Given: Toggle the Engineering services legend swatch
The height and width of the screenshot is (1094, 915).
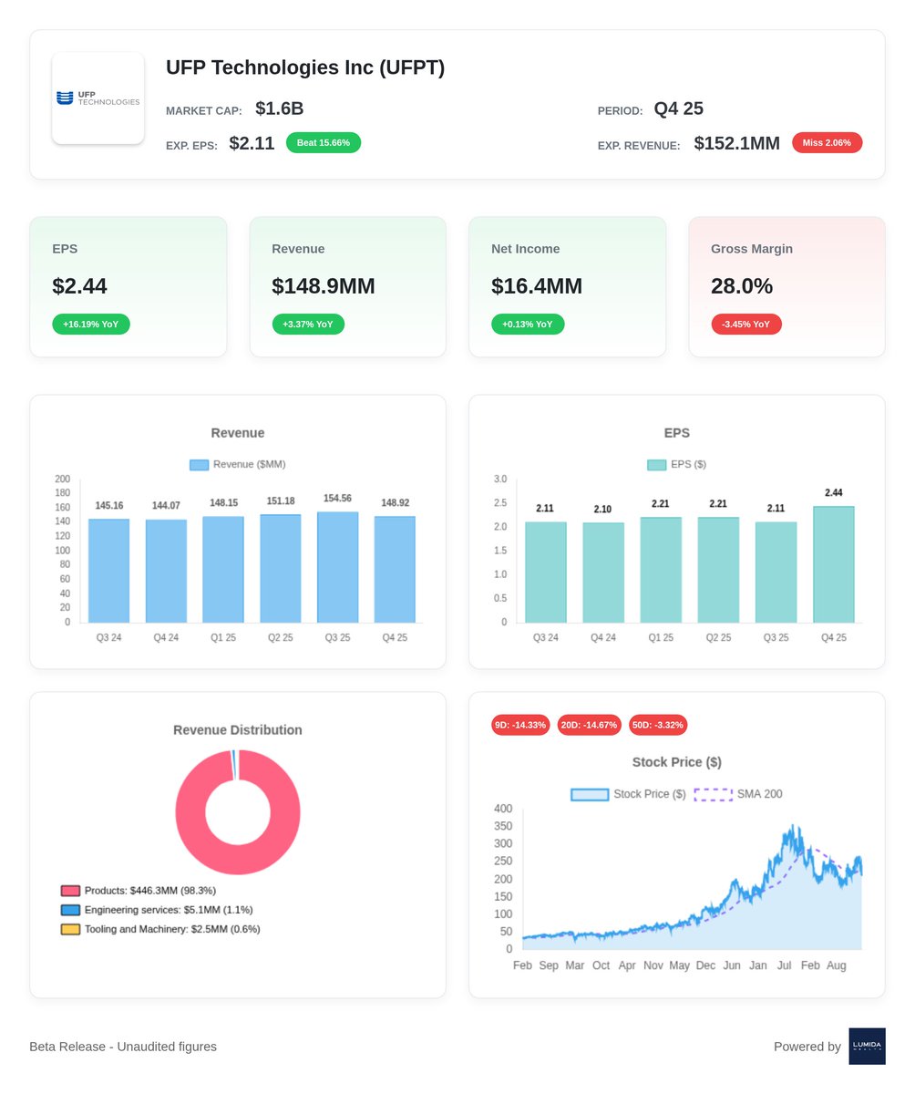Looking at the screenshot, I should click(70, 910).
